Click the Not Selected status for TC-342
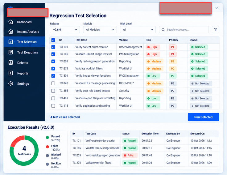 coord(201,83)
